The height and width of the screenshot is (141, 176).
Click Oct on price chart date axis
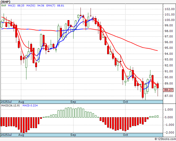[x=125, y=102]
